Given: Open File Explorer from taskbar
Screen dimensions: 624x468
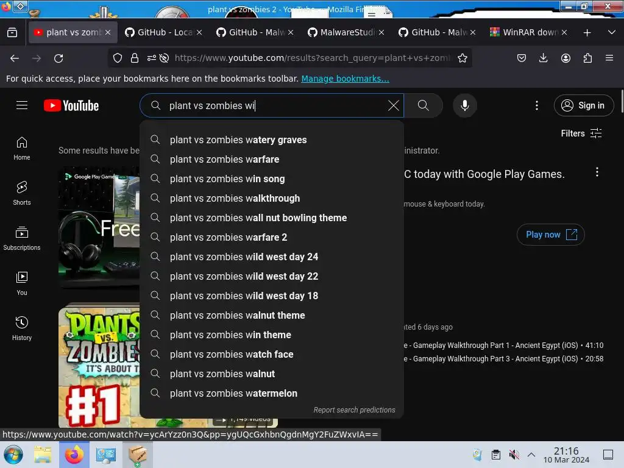Looking at the screenshot, I should point(43,455).
